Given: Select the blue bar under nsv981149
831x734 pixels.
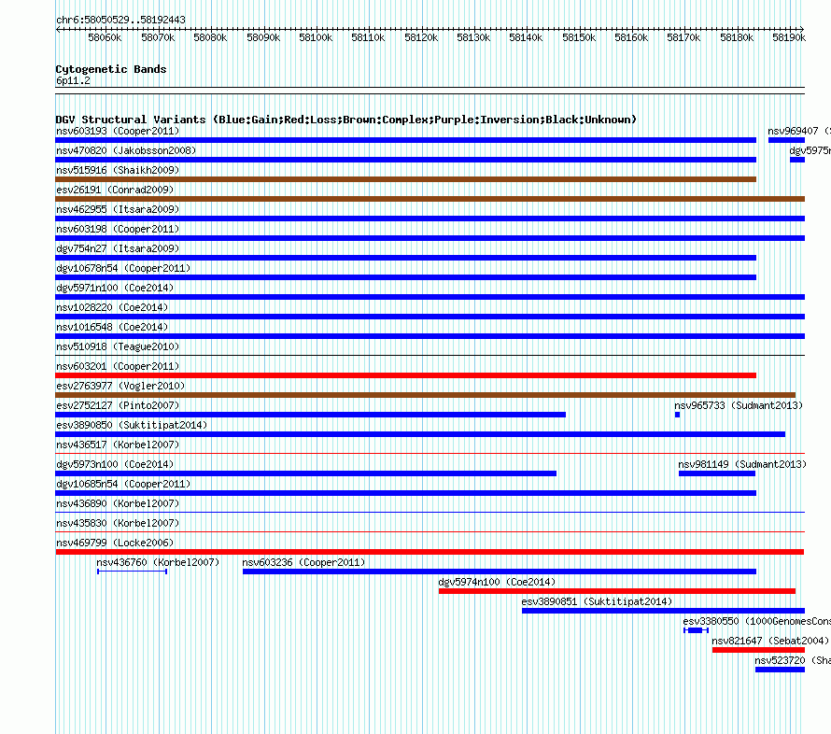Looking at the screenshot, I should [x=717, y=473].
